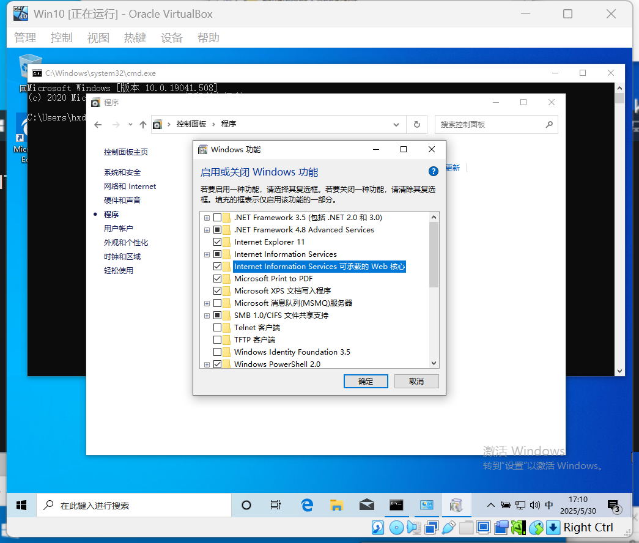
Task: Click the VirtualBox hard disk status icon
Action: pyautogui.click(x=378, y=528)
